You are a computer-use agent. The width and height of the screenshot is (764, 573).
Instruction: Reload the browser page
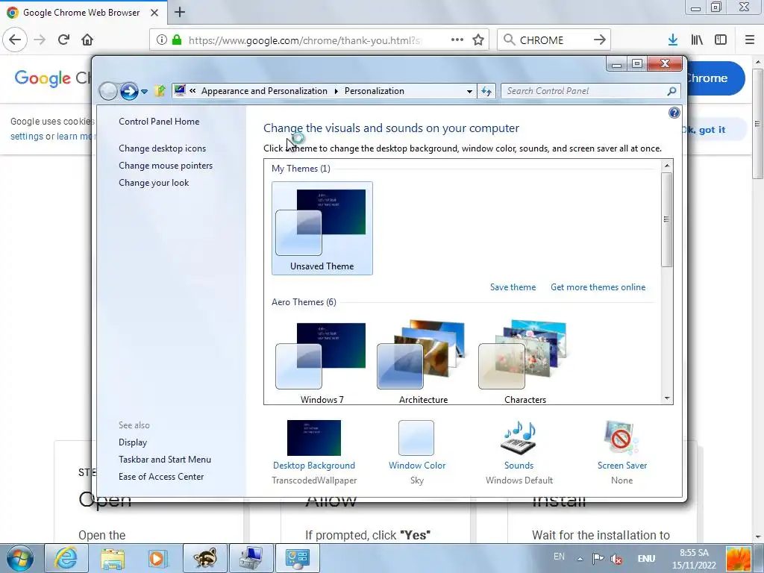click(63, 40)
